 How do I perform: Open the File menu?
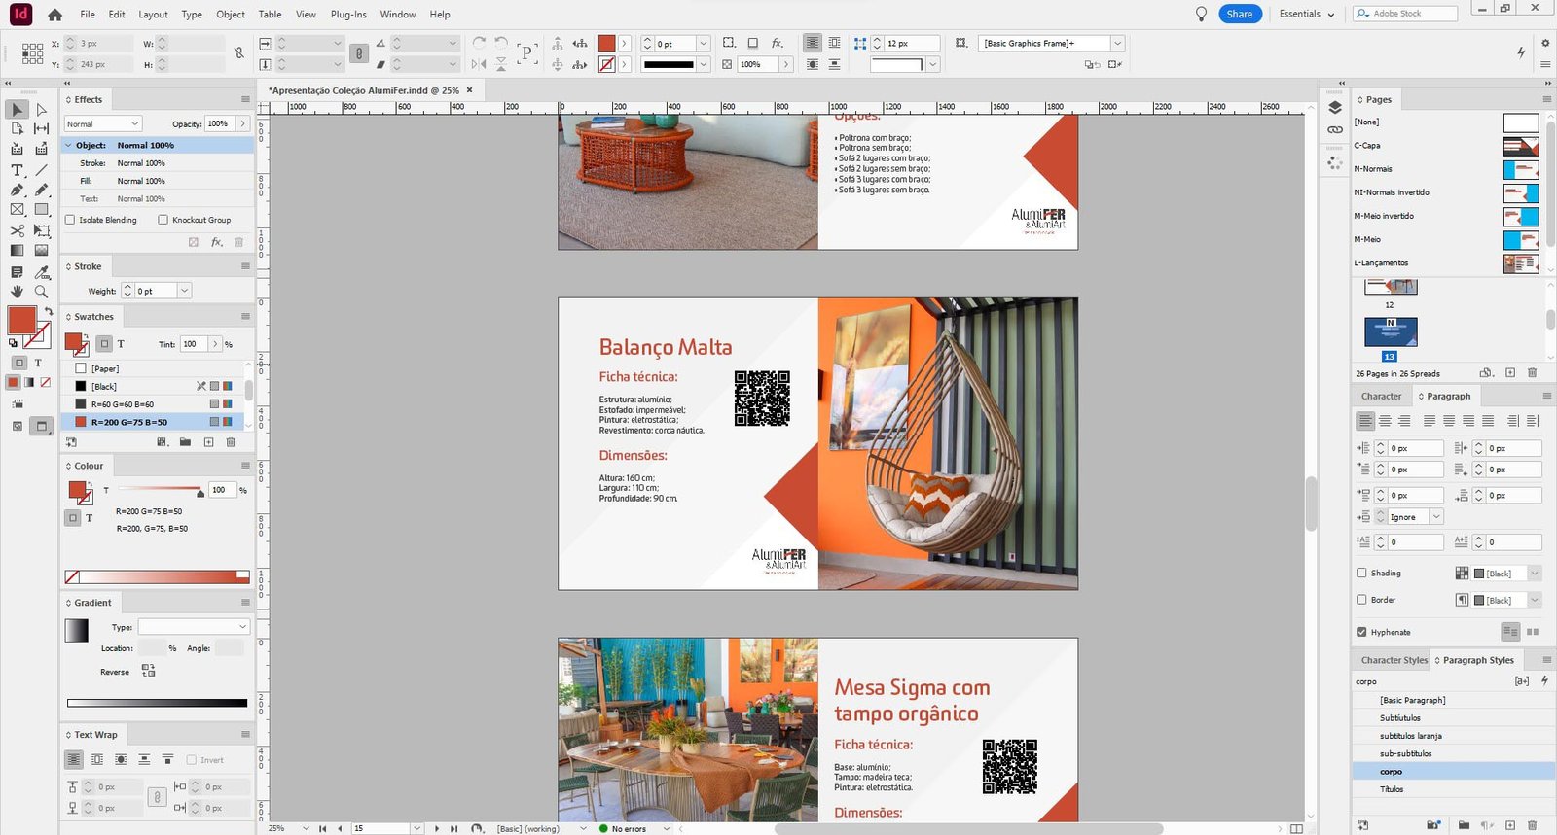(x=88, y=15)
